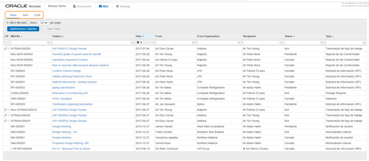Click the Status filter input field
The height and width of the screenshot is (161, 369).
304,43
